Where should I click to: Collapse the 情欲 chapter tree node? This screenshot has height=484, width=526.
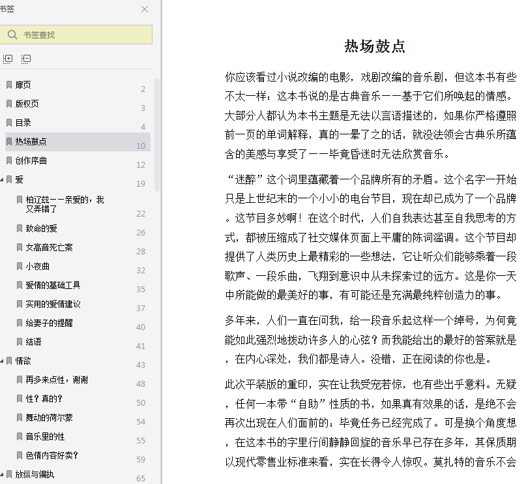point(2,361)
